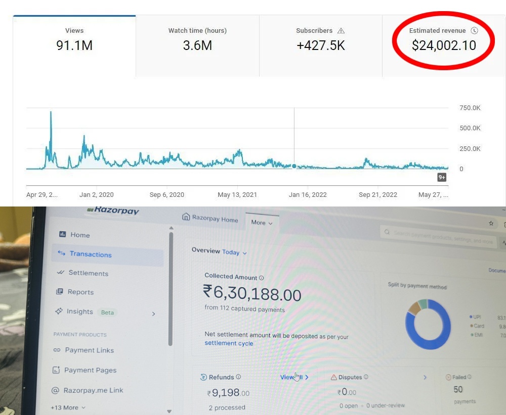Click the Disputes warning triangle icon

click(333, 377)
